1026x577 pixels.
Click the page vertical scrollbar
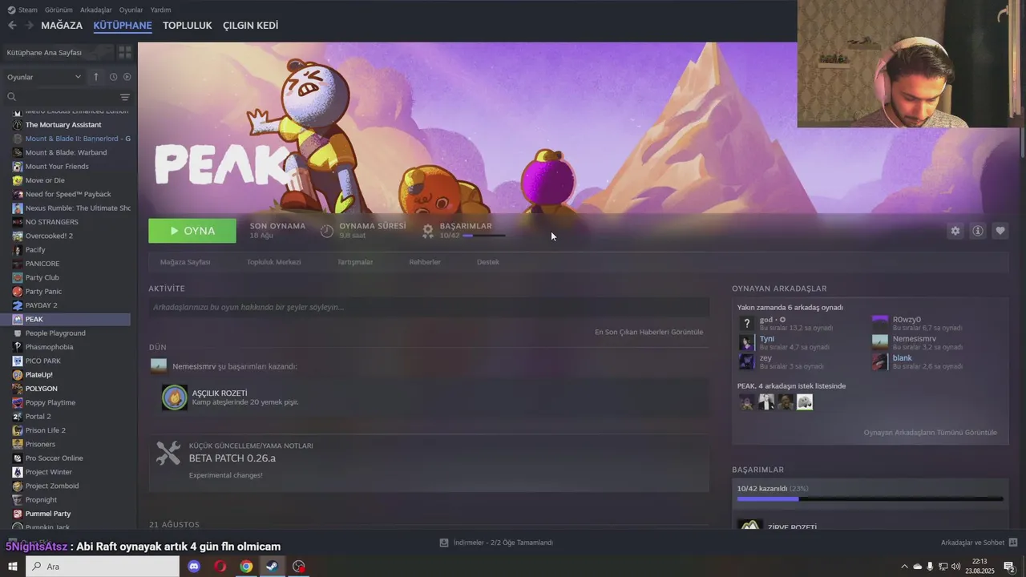(1022, 143)
